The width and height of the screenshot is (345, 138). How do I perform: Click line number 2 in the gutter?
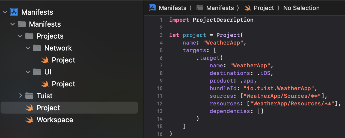tap(161, 27)
